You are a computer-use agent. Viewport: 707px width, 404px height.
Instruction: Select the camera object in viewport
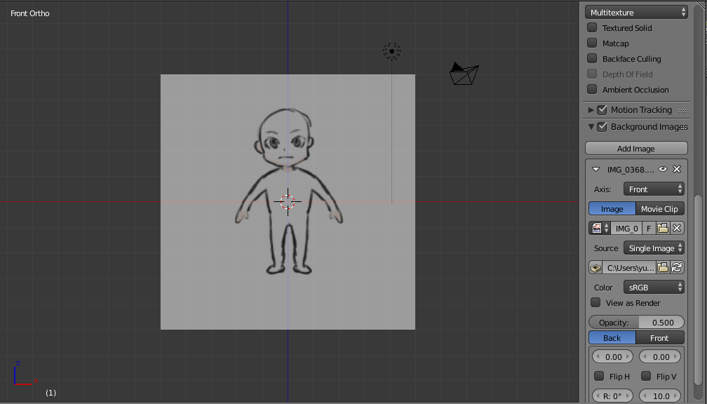click(464, 74)
